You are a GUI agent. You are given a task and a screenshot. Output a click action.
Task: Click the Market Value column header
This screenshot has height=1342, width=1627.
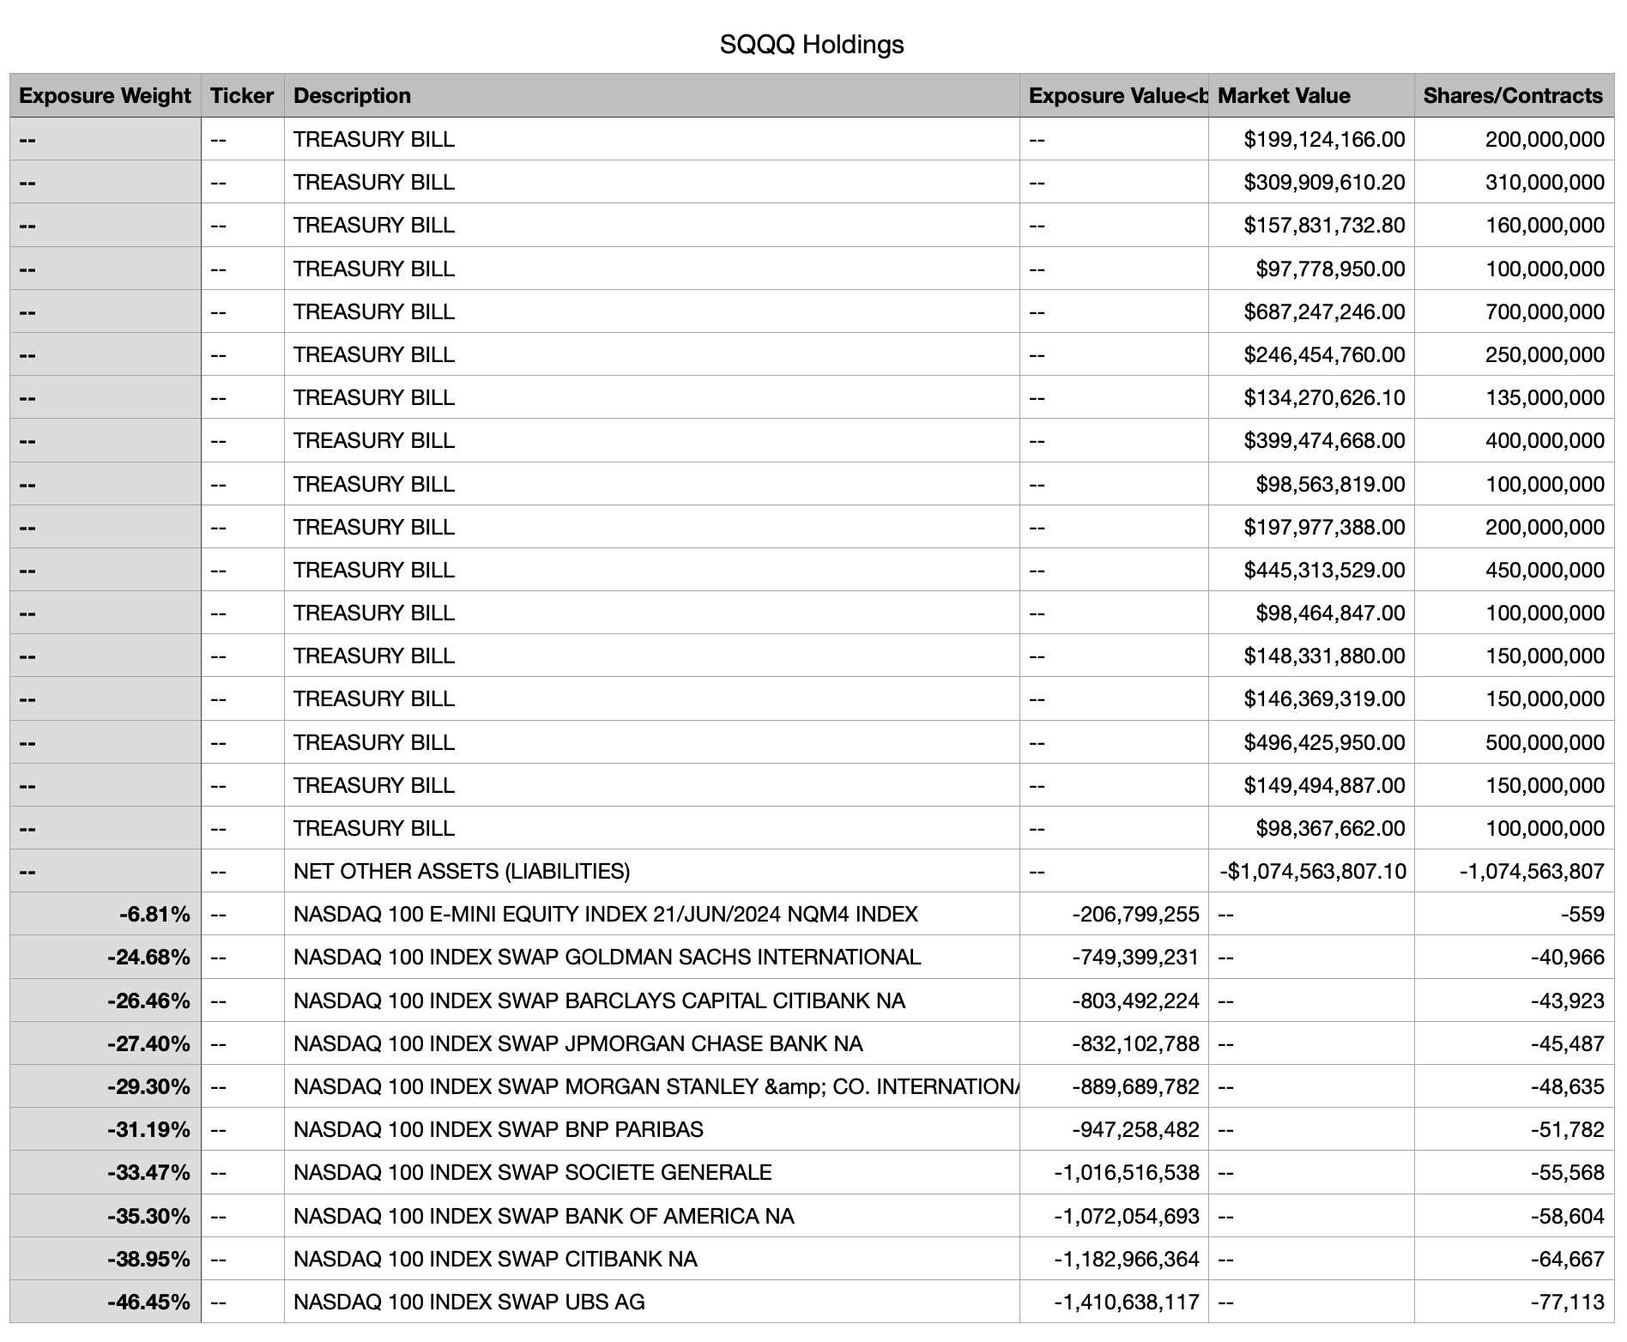point(1311,95)
